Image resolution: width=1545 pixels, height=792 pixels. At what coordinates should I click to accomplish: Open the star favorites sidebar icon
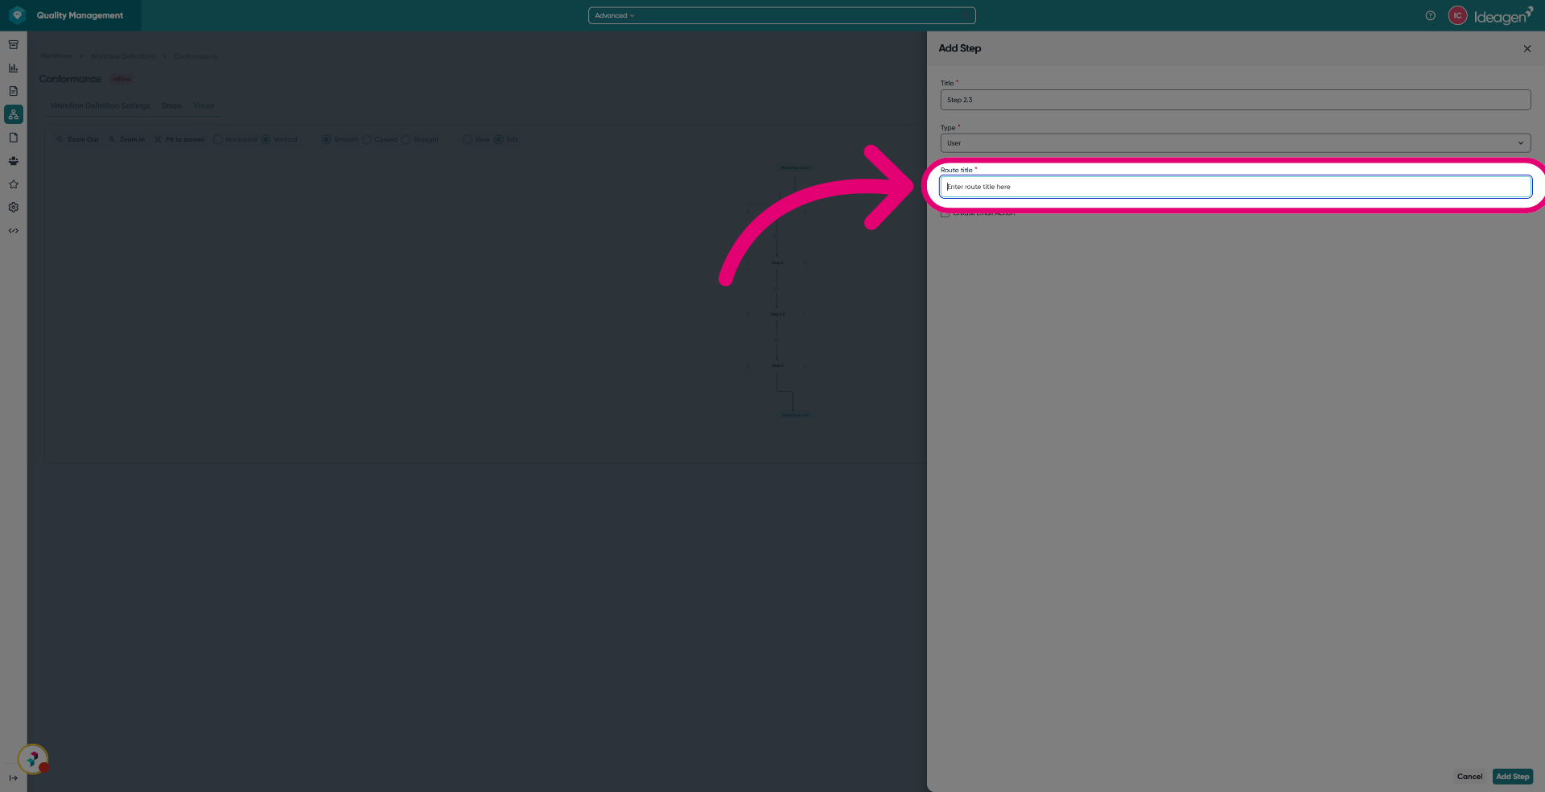tap(14, 184)
